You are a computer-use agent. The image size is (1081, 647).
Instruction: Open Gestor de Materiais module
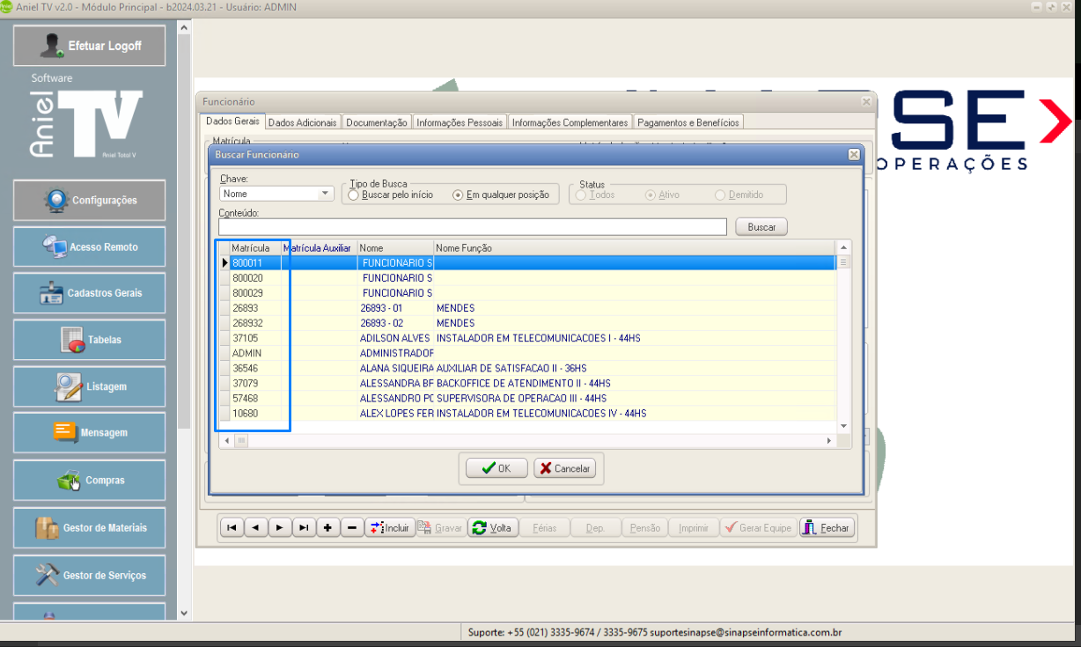89,528
